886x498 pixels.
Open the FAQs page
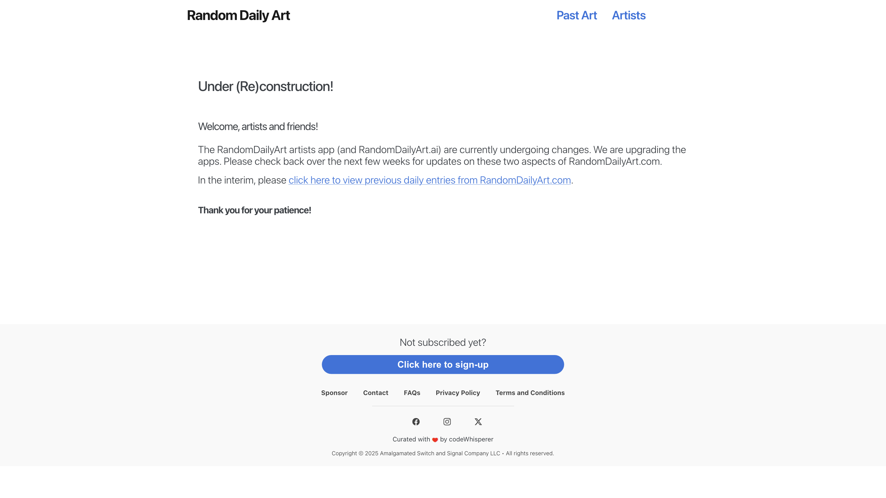pyautogui.click(x=412, y=393)
